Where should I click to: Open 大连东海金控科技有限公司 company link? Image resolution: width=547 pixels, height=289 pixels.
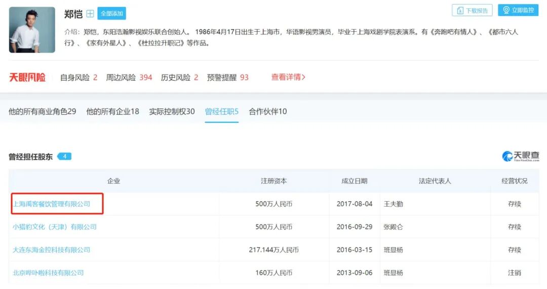pyautogui.click(x=51, y=250)
